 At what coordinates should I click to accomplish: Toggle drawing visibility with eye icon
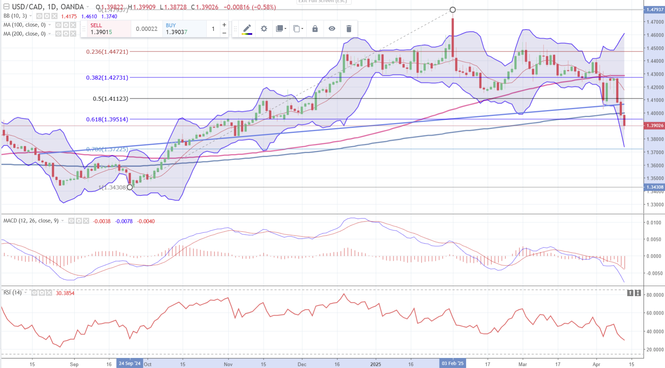[332, 29]
